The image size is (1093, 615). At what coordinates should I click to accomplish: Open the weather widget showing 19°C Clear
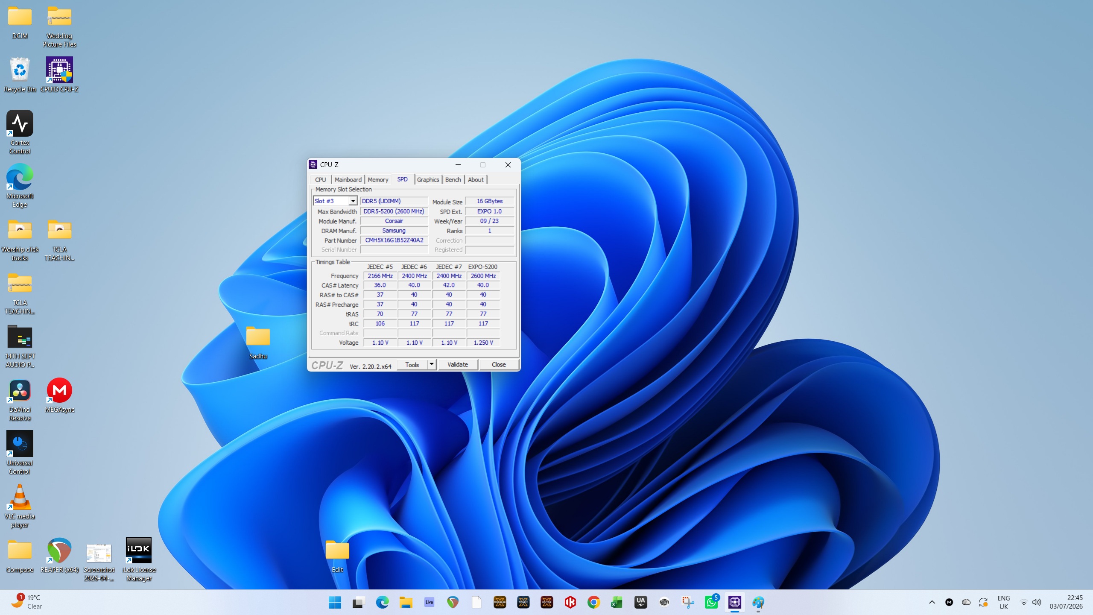[x=26, y=602]
